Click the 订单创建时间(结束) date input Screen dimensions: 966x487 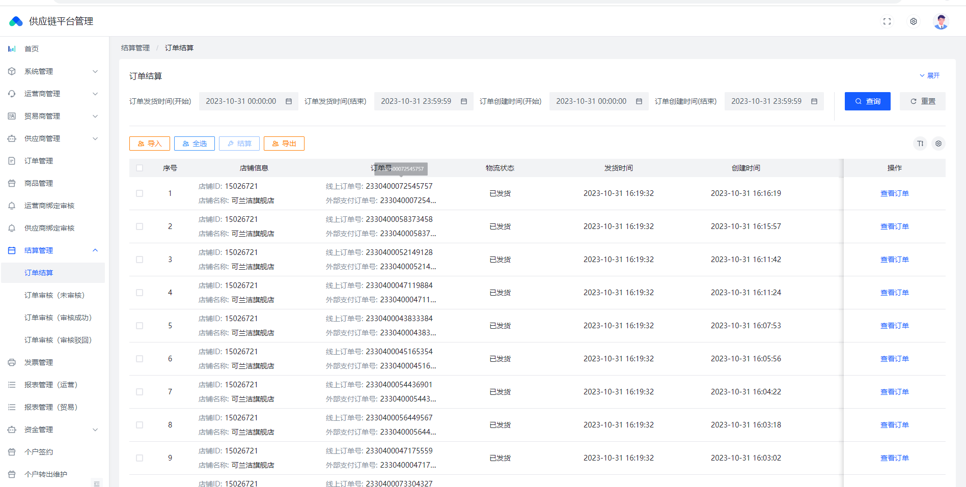774,101
